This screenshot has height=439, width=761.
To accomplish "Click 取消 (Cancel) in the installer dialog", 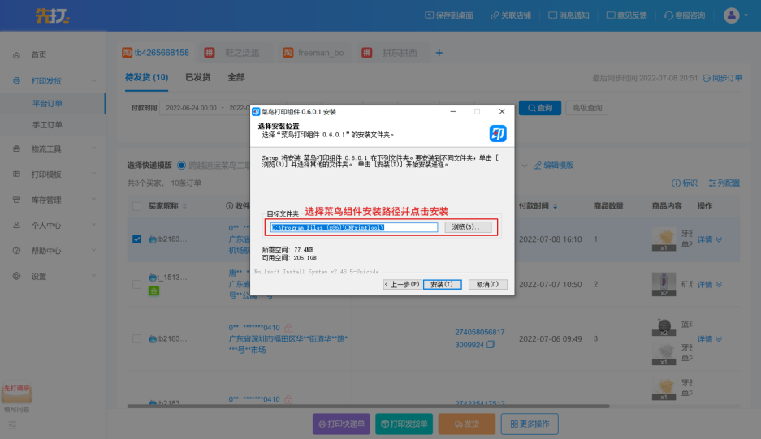I will pyautogui.click(x=488, y=285).
